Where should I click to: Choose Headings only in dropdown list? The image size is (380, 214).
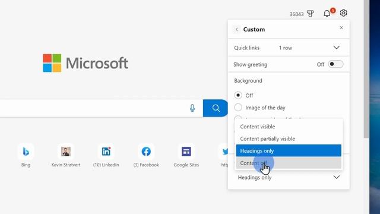[x=289, y=150]
